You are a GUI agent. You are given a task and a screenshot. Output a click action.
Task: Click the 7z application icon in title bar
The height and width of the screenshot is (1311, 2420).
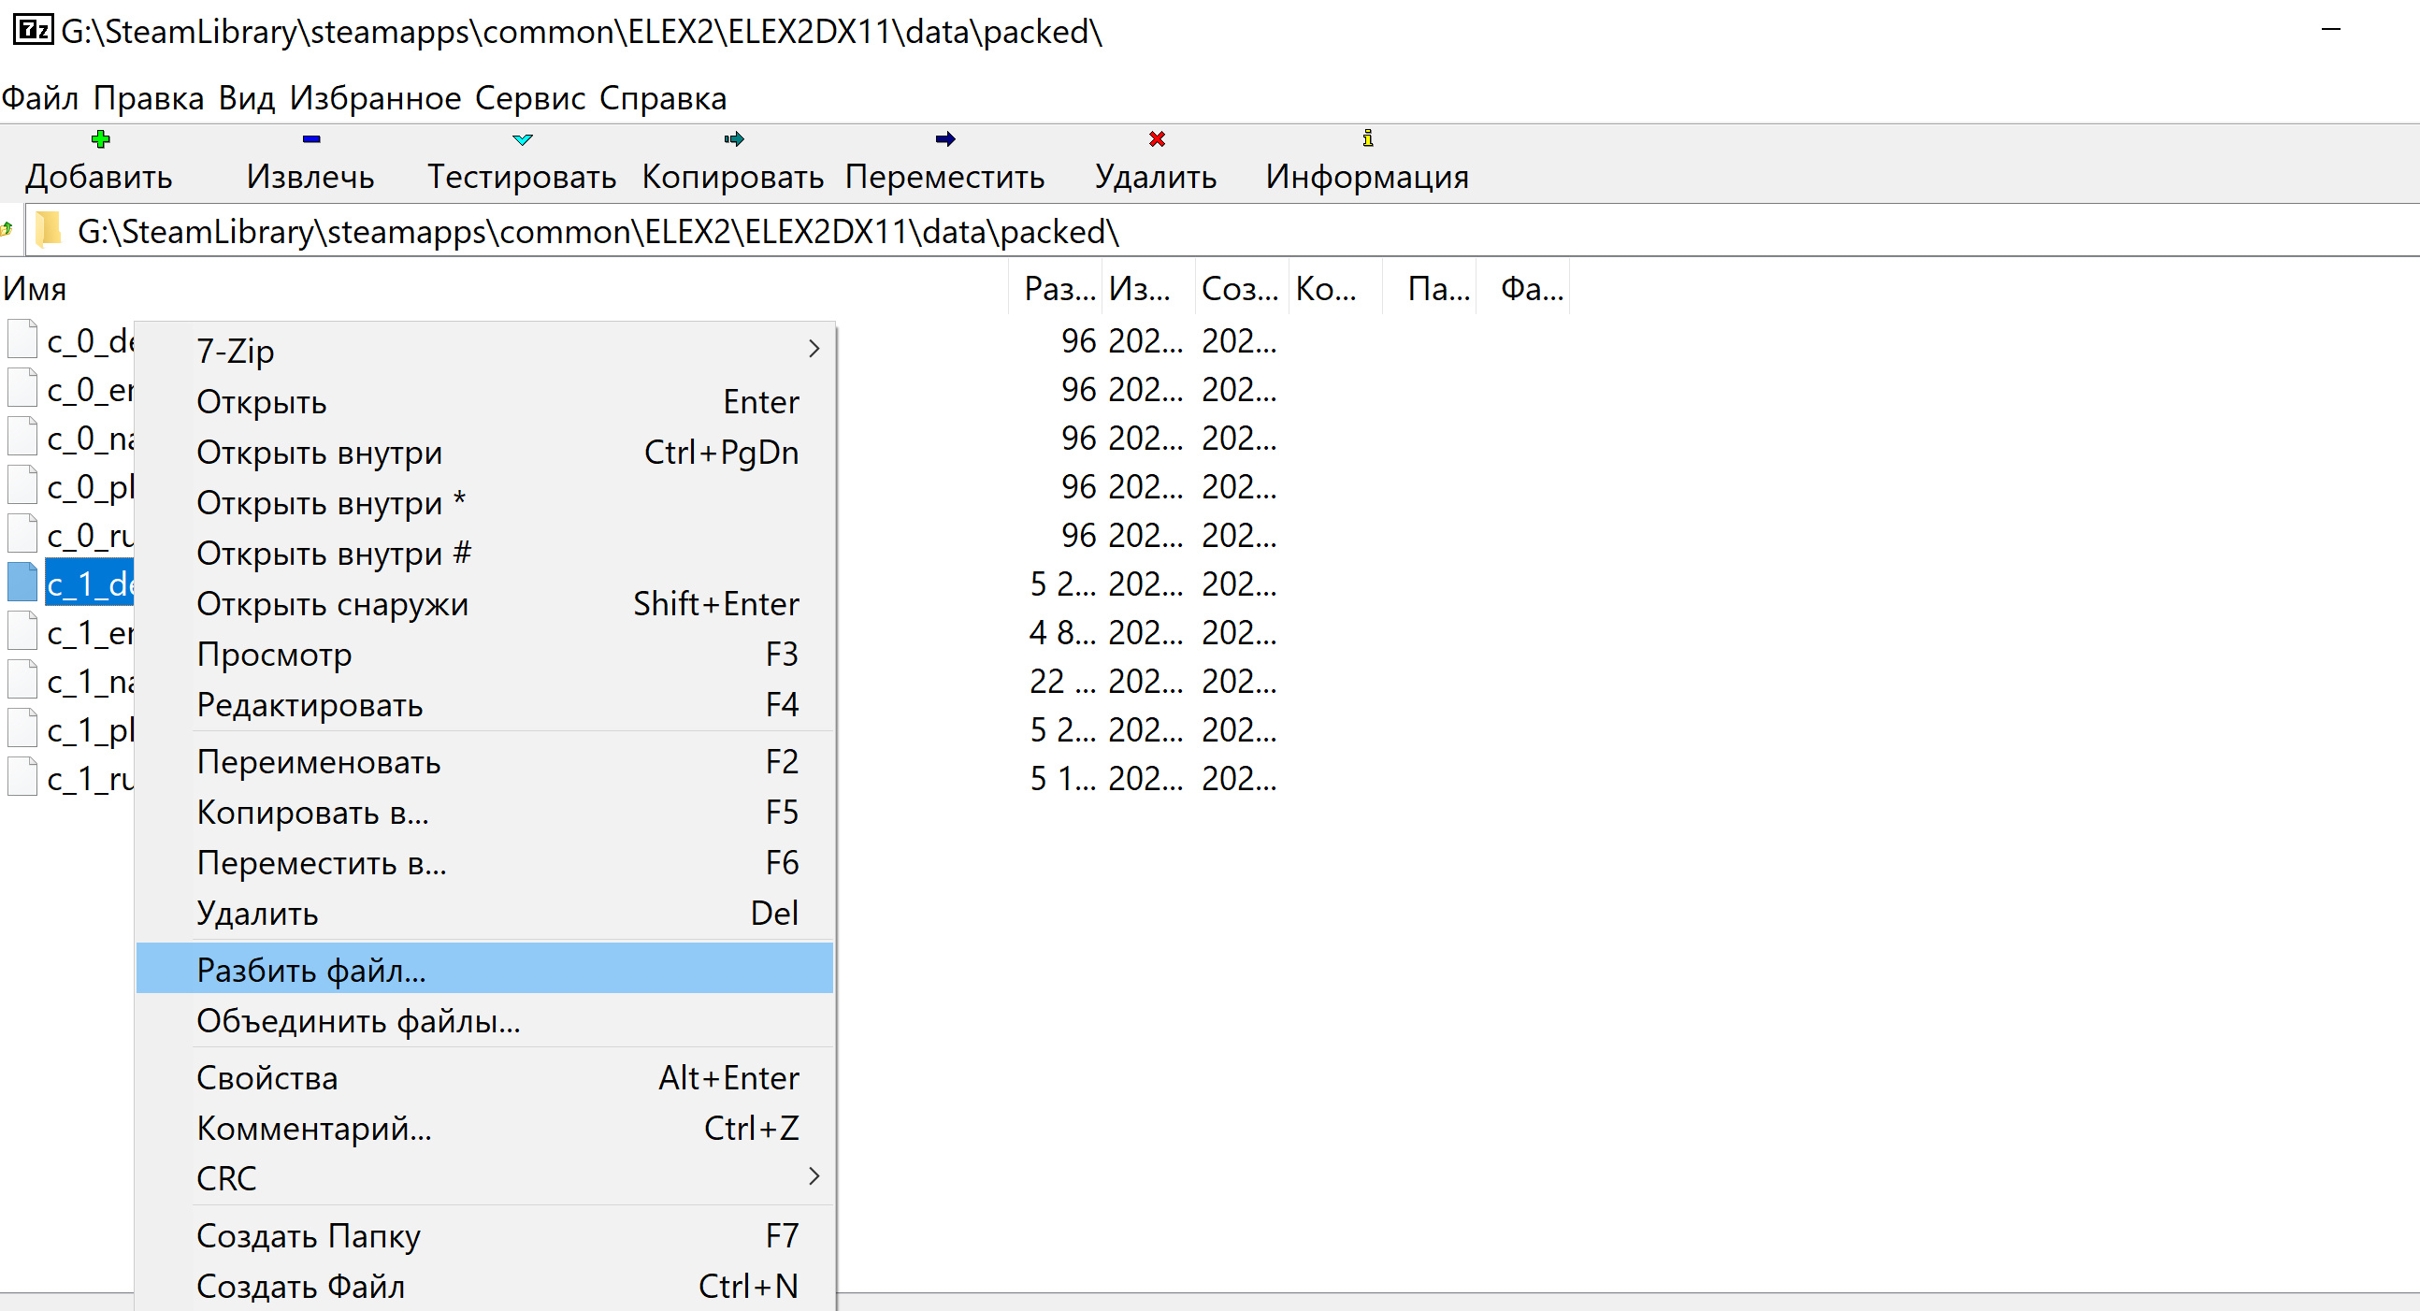click(x=33, y=30)
